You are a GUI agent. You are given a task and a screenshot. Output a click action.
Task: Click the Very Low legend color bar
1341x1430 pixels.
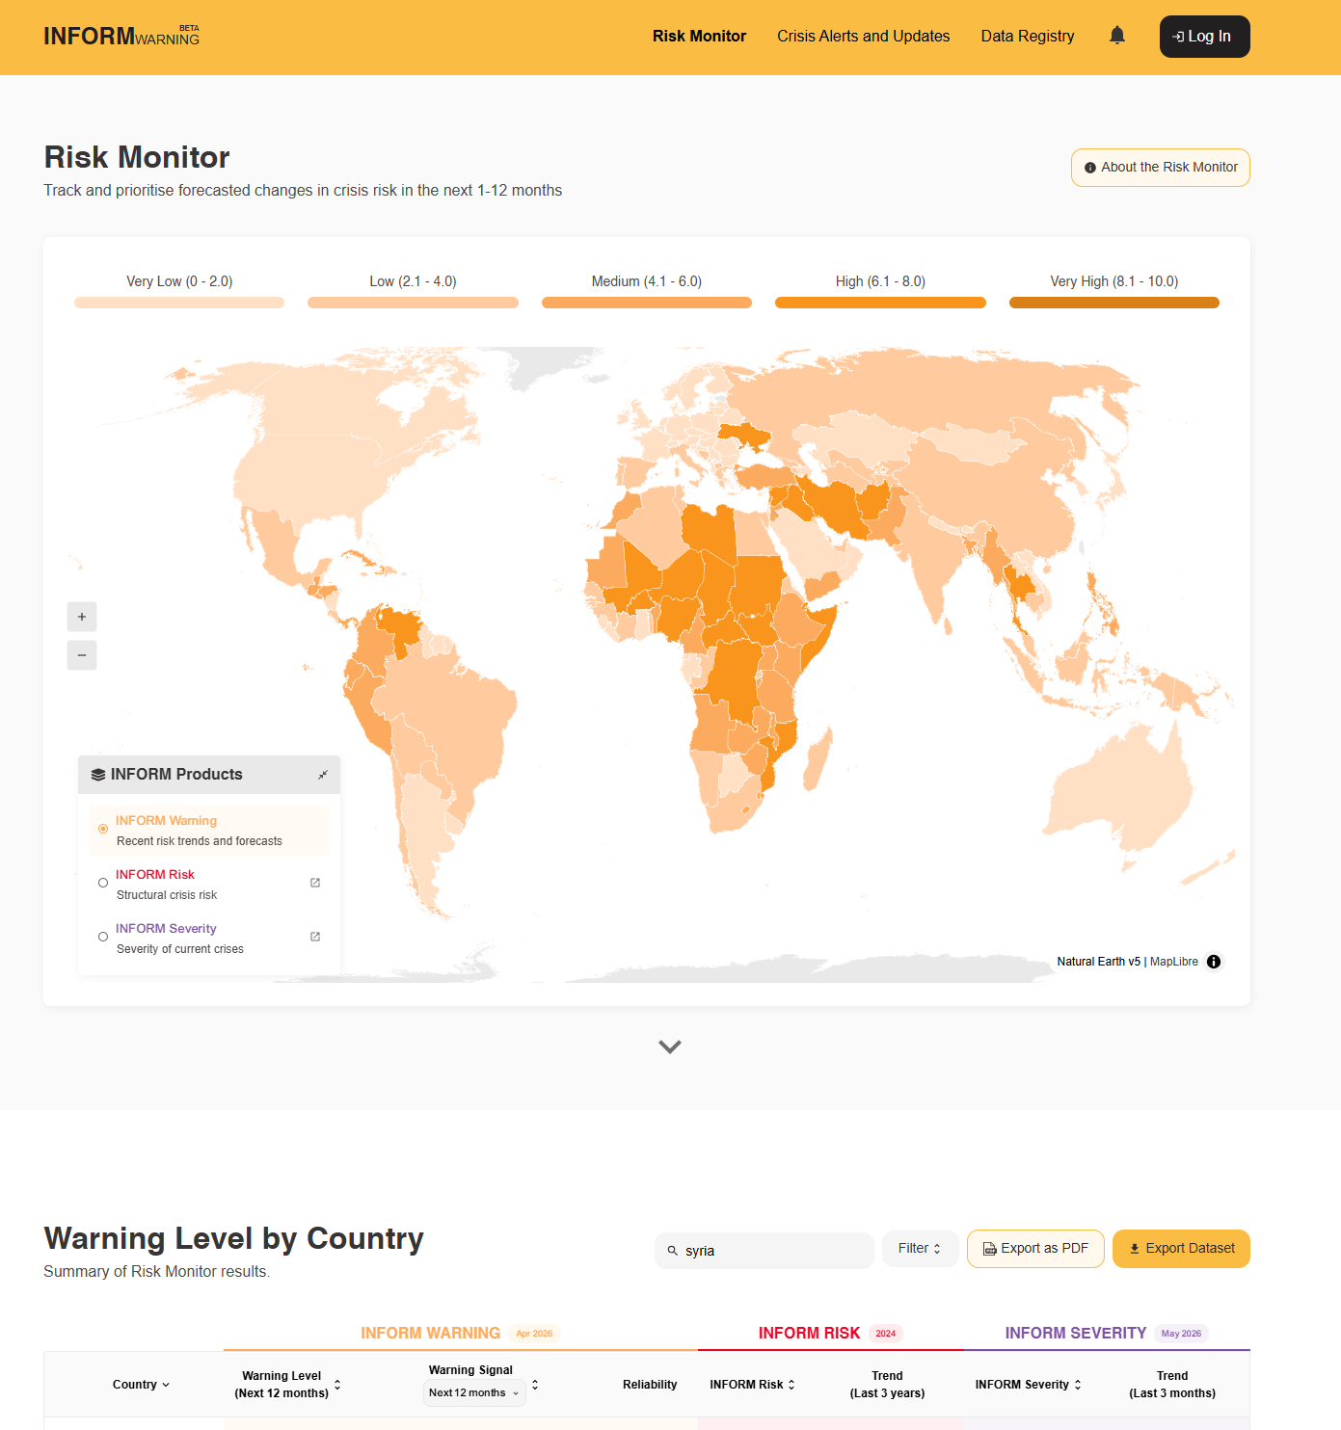click(179, 303)
